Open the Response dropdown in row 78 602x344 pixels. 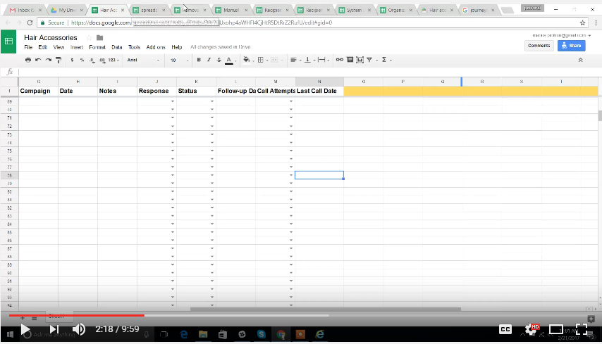pos(173,175)
